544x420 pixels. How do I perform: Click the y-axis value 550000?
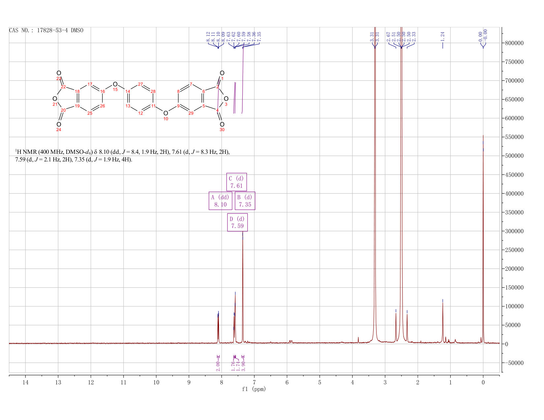click(514, 137)
